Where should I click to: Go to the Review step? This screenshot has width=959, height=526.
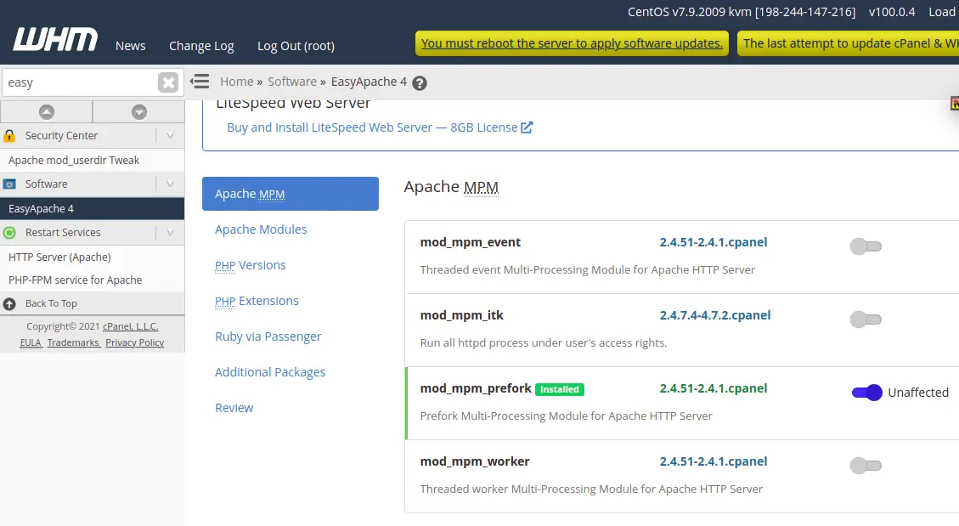pyautogui.click(x=234, y=408)
